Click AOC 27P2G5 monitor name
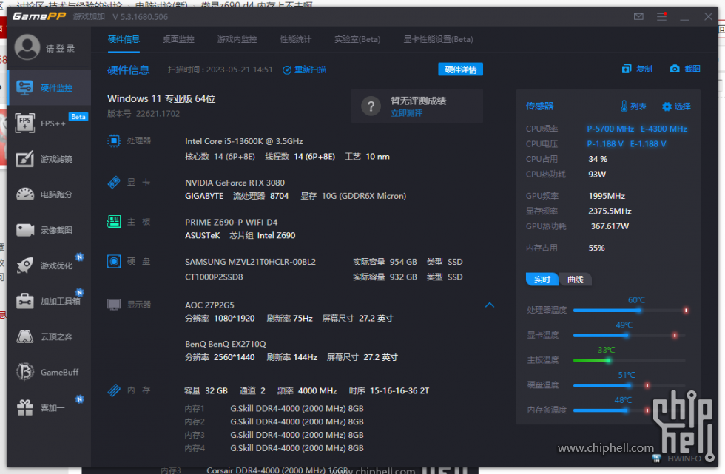Image resolution: width=725 pixels, height=474 pixels. [x=209, y=305]
